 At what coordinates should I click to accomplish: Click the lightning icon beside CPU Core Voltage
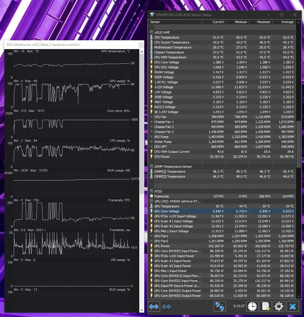pyautogui.click(x=151, y=62)
